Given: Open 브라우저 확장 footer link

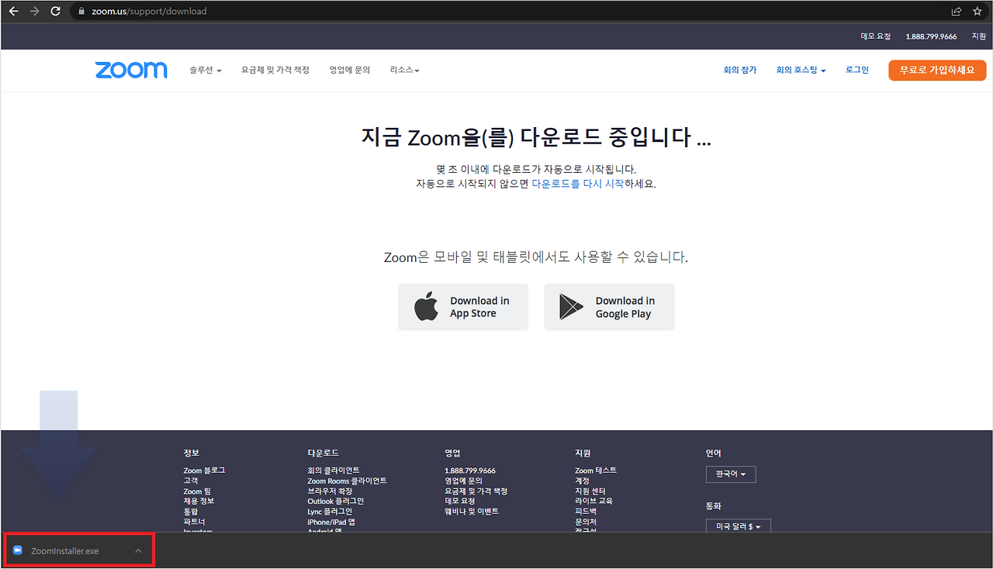Looking at the screenshot, I should (330, 491).
